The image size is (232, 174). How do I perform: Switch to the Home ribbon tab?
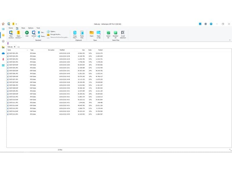(11, 28)
